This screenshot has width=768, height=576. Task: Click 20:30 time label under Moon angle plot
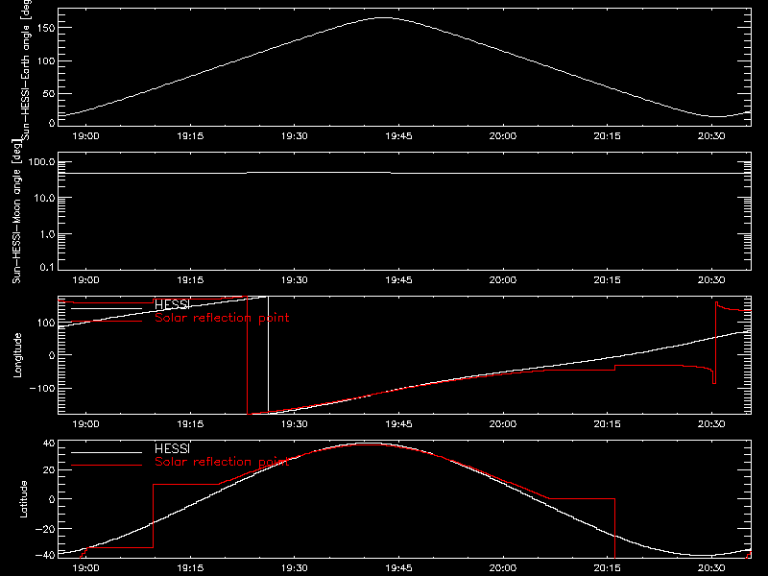pos(711,280)
